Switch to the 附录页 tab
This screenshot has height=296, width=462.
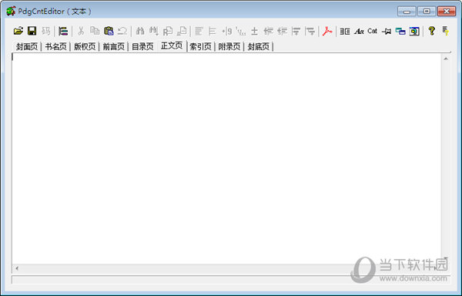point(229,46)
